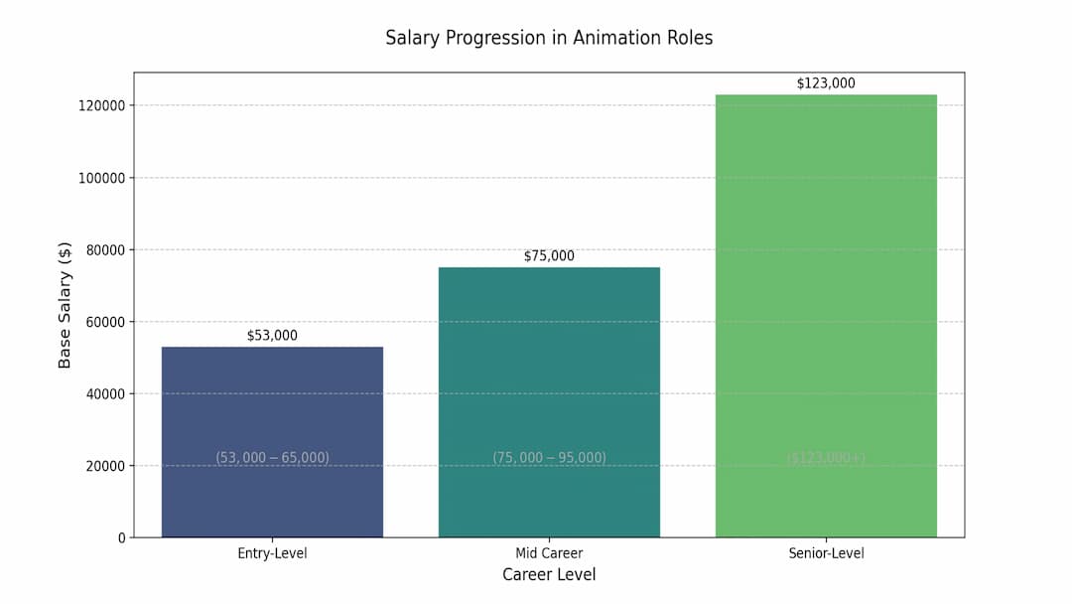Click the "Senior-Level" x-axis label
1072x604 pixels.
pyautogui.click(x=826, y=553)
